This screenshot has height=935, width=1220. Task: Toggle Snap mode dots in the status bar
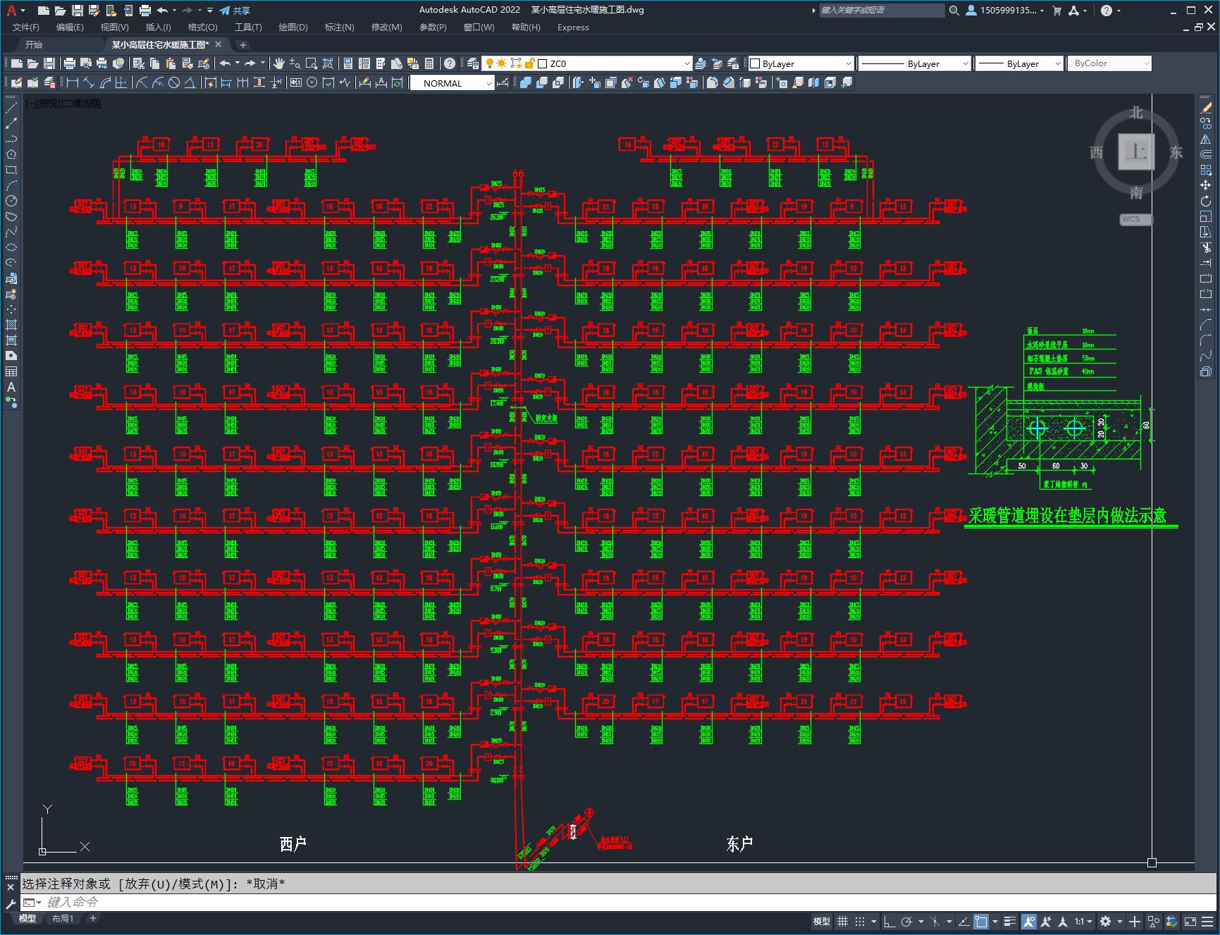[x=860, y=921]
